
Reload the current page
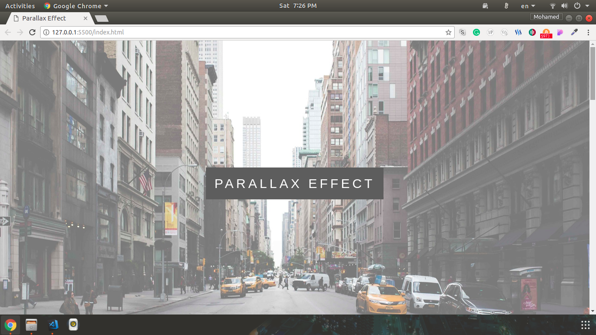[32, 32]
